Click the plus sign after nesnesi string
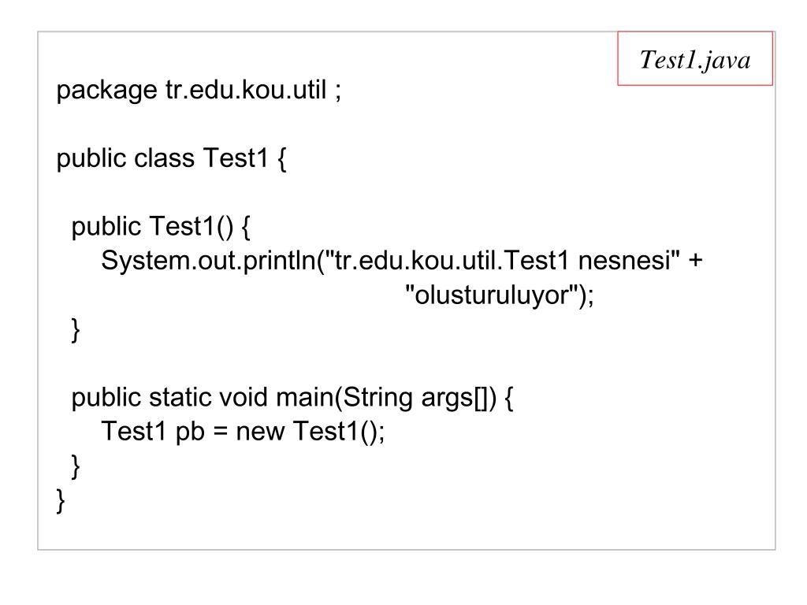 click(x=695, y=260)
